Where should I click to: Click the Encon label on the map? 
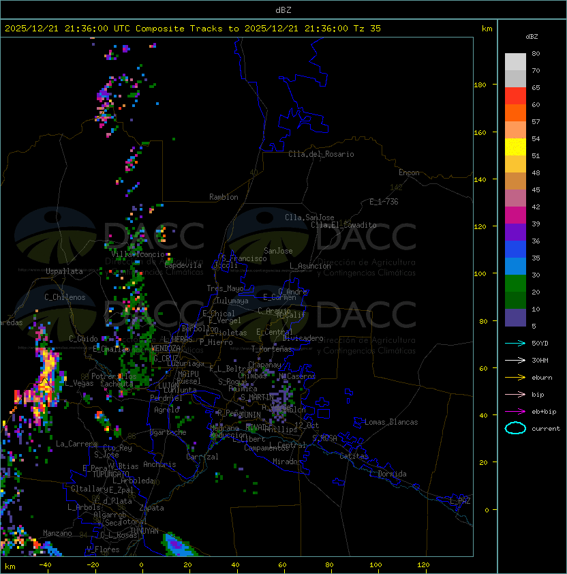click(x=409, y=172)
